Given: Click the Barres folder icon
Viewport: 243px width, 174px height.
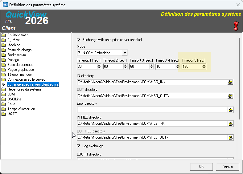Looking at the screenshot, I should tap(3, 104).
